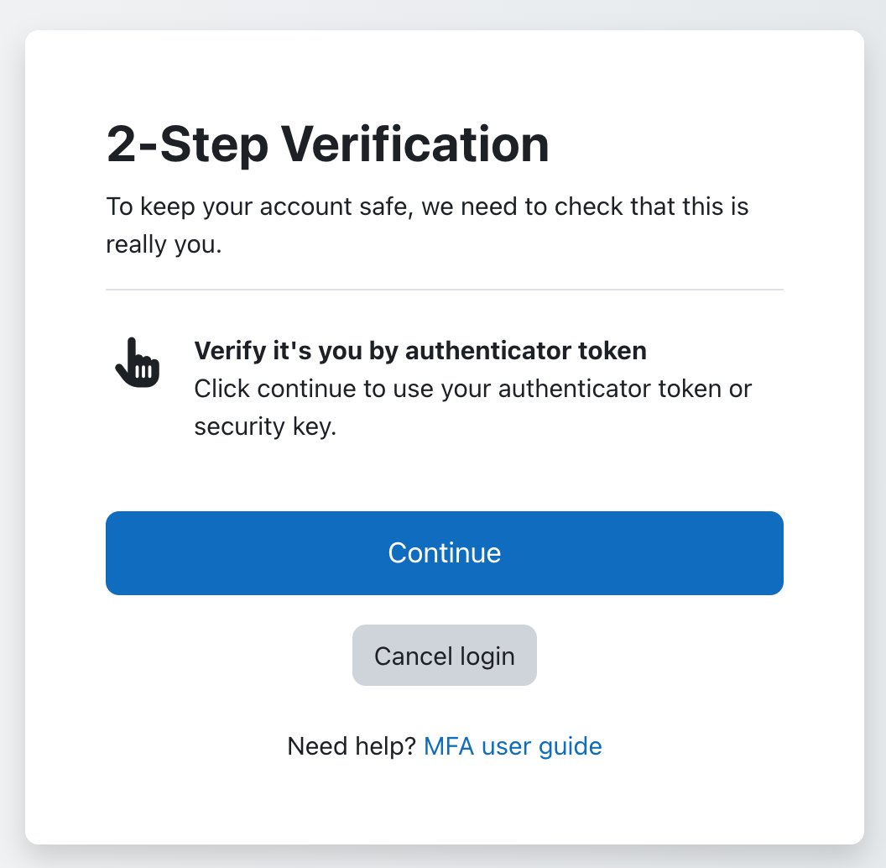Click the "MFA" text in the help link
The width and height of the screenshot is (886, 868).
(449, 746)
